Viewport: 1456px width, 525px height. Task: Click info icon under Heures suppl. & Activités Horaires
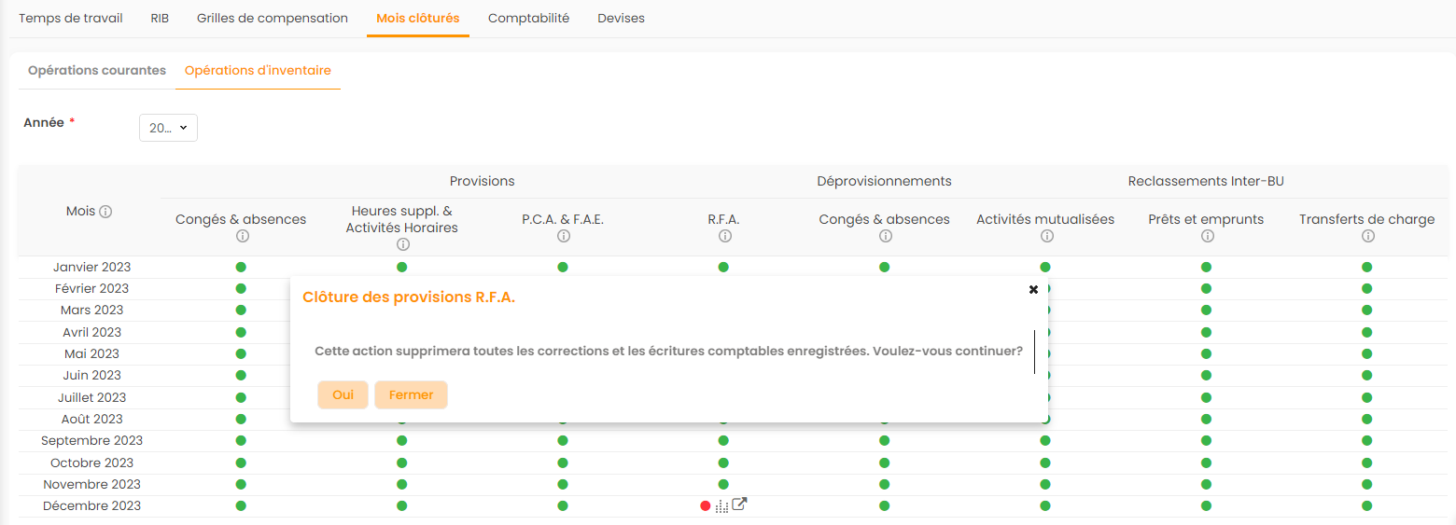point(402,244)
